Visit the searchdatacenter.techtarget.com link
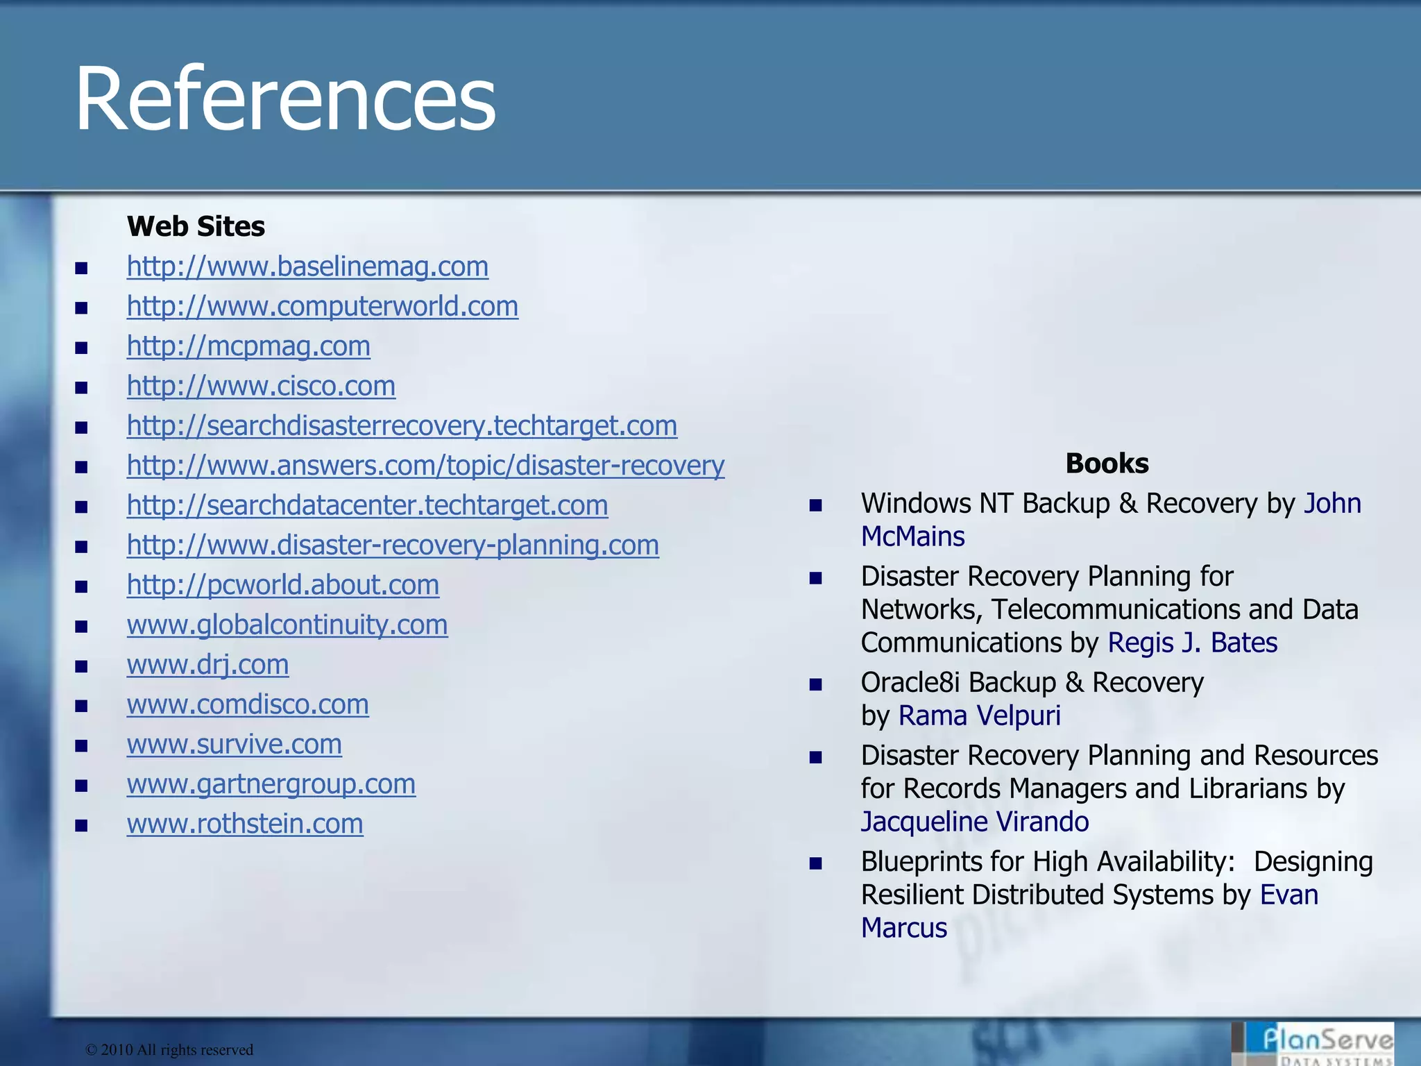The image size is (1421, 1066). pyautogui.click(x=367, y=505)
